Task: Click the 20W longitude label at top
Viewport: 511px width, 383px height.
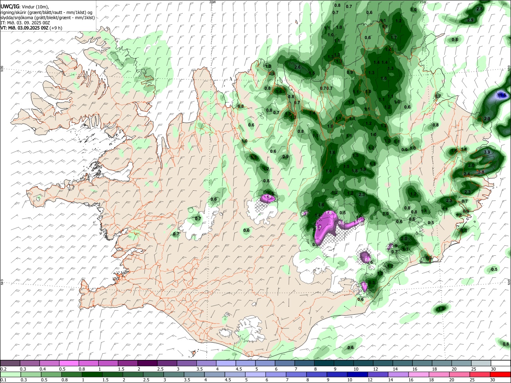Action: pos(212,2)
